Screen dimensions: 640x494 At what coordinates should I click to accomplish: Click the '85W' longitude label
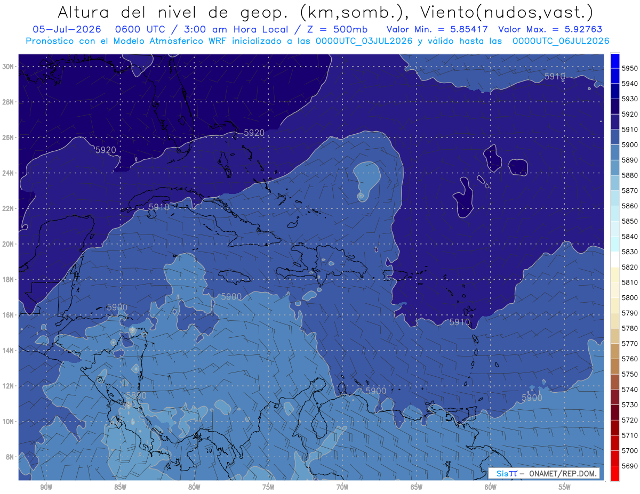tap(120, 487)
